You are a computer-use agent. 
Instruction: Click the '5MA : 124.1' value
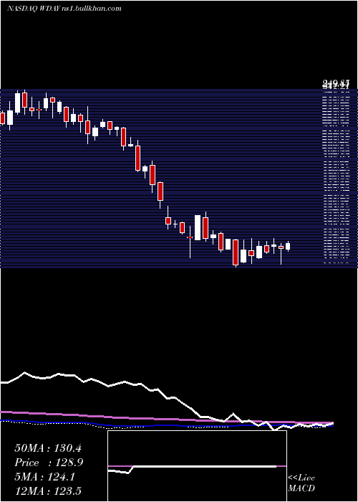pyautogui.click(x=44, y=477)
